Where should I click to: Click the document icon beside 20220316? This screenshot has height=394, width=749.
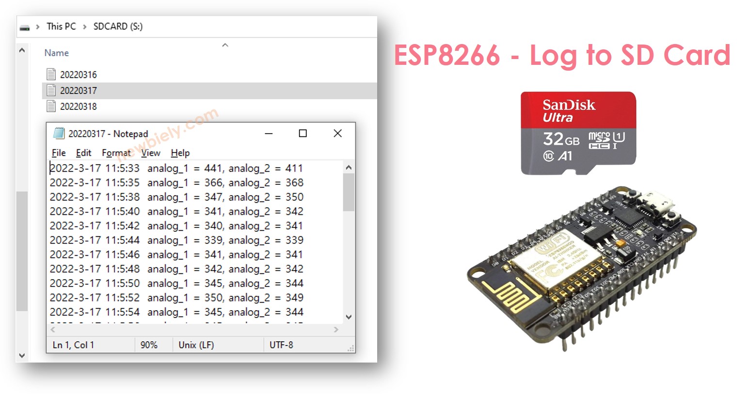pyautogui.click(x=50, y=74)
